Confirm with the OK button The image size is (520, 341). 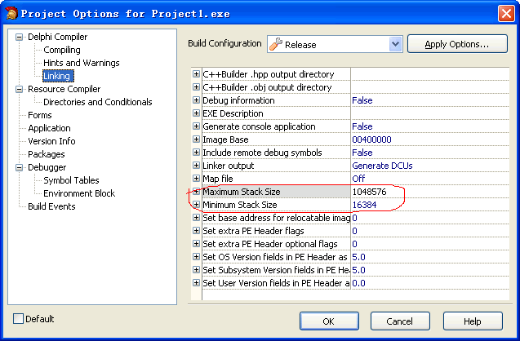[x=329, y=321]
